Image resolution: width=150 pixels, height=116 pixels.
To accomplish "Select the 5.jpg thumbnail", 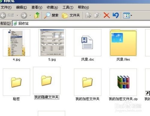I will pos(52,43).
